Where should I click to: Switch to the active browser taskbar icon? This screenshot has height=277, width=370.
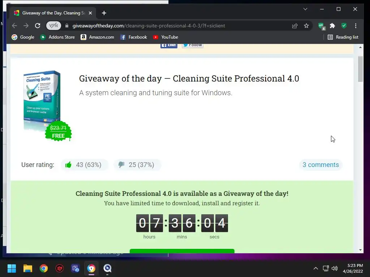pyautogui.click(x=91, y=268)
